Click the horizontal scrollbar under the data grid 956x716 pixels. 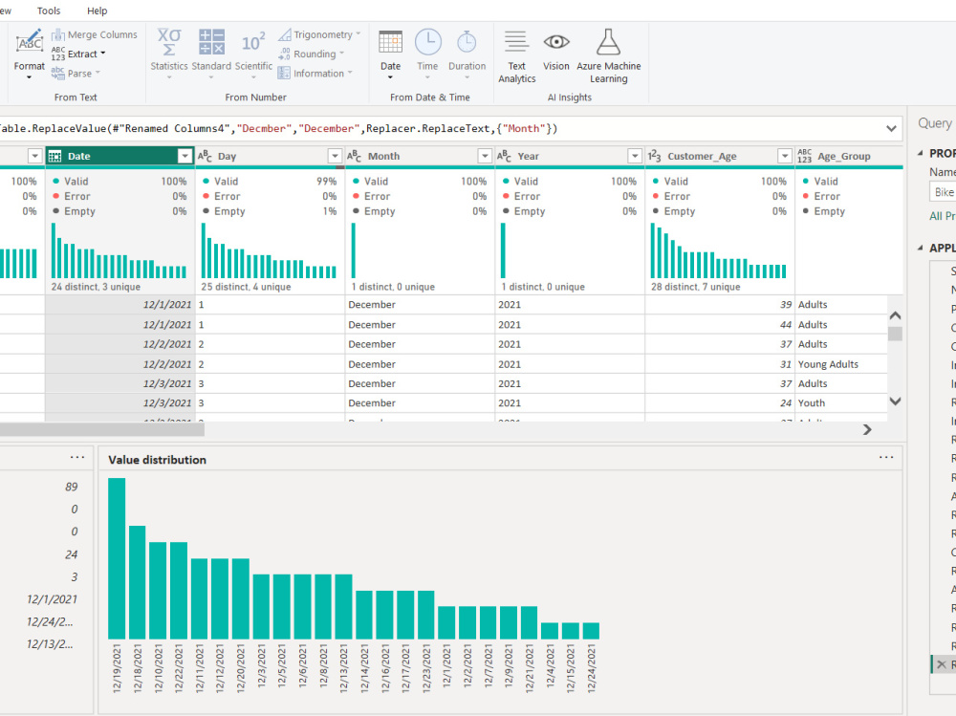[x=102, y=430]
